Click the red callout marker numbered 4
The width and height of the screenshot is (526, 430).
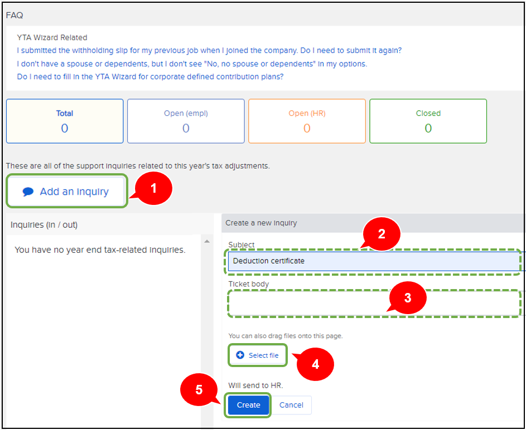315,364
